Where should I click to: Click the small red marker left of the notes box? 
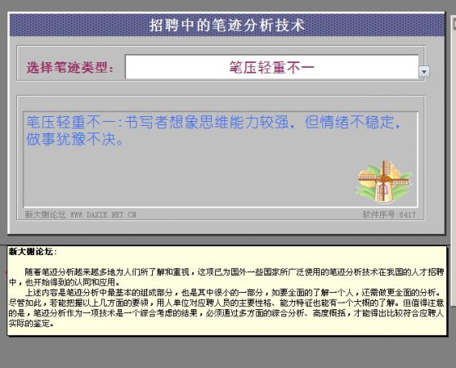click(6, 272)
